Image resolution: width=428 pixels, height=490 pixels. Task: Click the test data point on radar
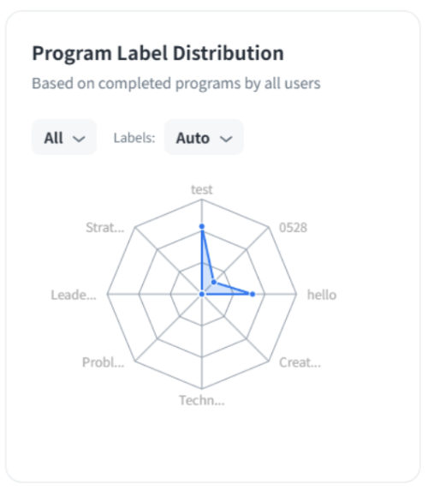coord(202,226)
